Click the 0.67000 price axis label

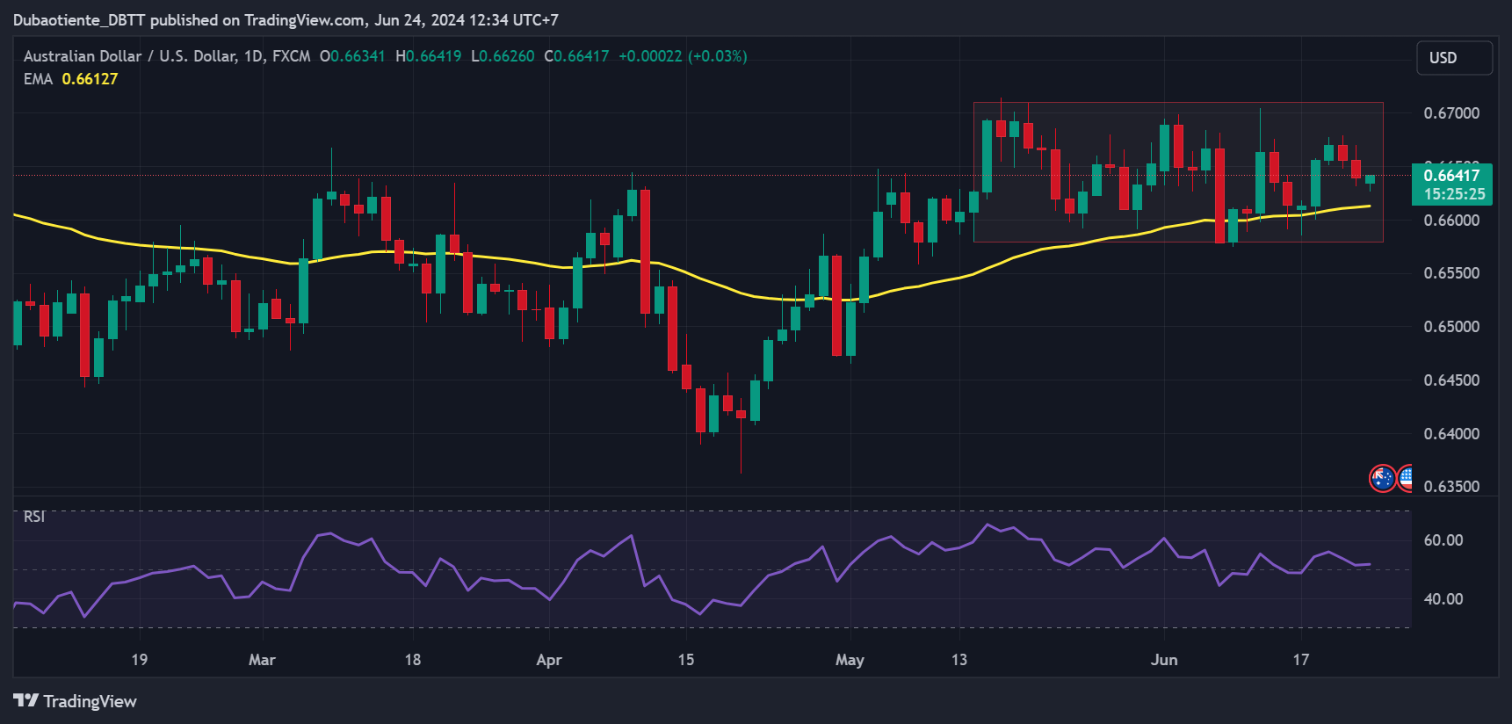(x=1451, y=113)
